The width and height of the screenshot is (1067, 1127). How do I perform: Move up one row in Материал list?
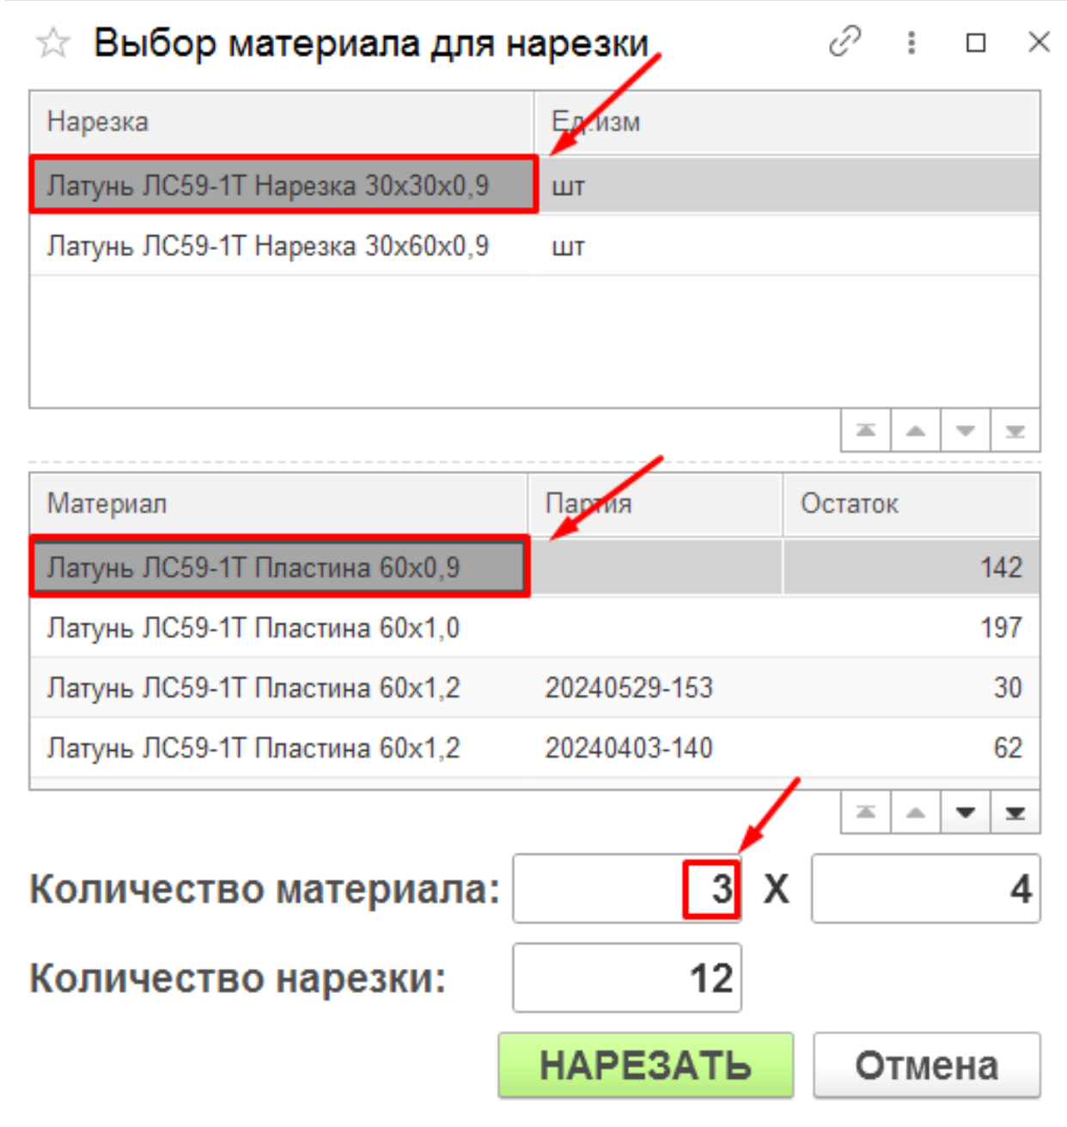(x=916, y=812)
